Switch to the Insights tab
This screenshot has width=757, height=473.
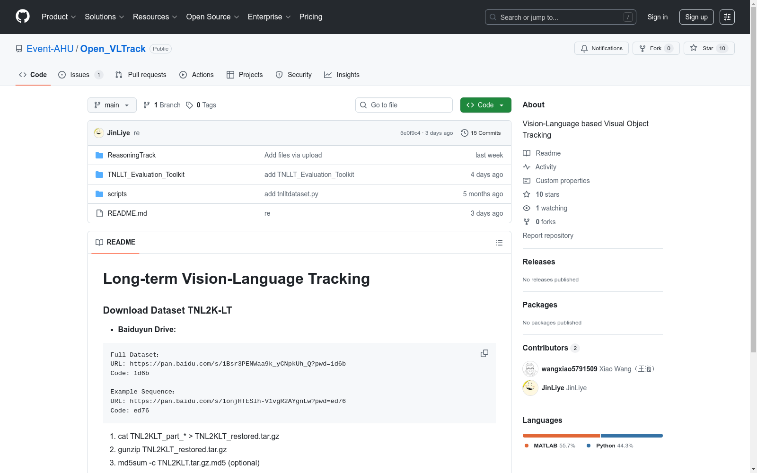point(342,75)
